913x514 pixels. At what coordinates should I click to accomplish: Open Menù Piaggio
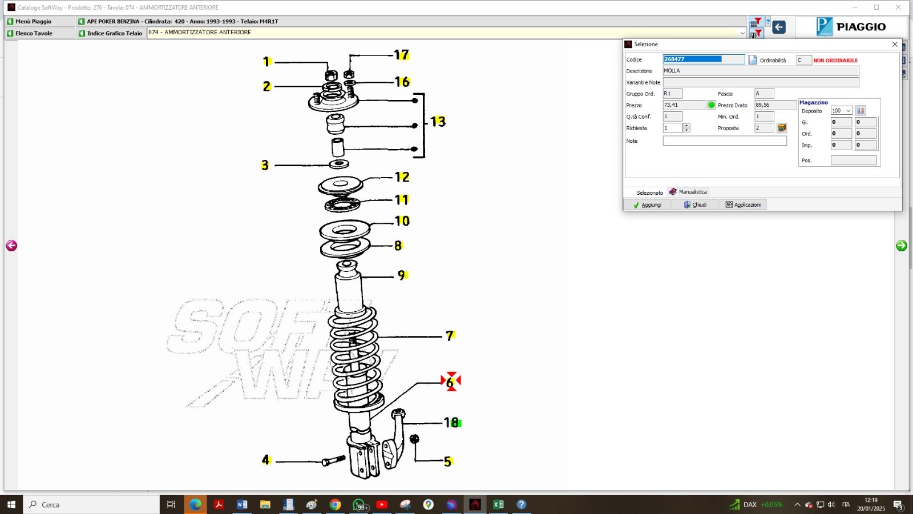pyautogui.click(x=33, y=22)
